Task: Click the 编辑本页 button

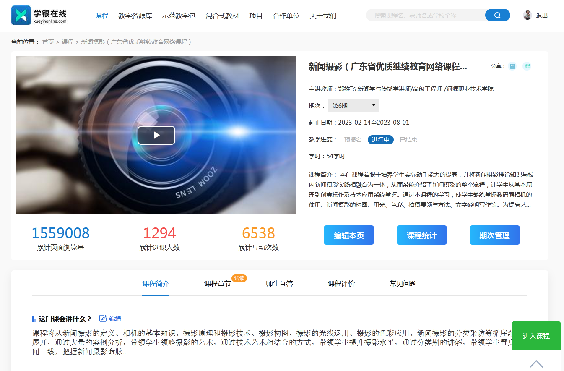Action: click(x=348, y=235)
